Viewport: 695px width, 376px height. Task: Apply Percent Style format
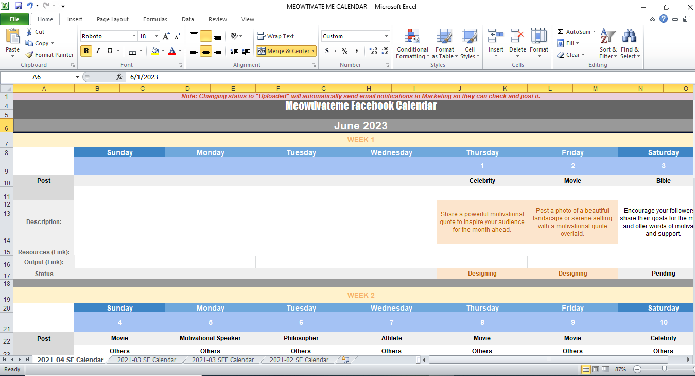(344, 51)
